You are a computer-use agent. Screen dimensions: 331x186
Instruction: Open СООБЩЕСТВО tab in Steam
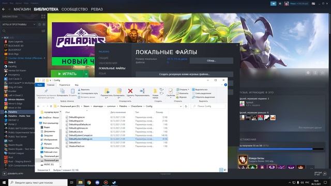(74, 9)
